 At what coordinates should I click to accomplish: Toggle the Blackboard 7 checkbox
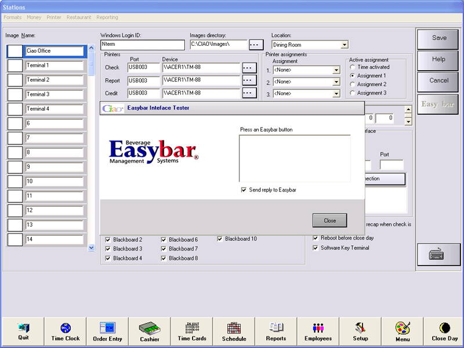[164, 249]
